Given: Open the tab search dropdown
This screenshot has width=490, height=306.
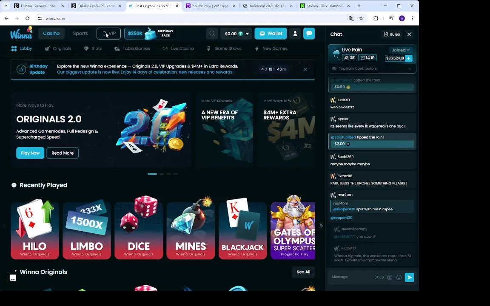Looking at the screenshot, I should (6, 6).
